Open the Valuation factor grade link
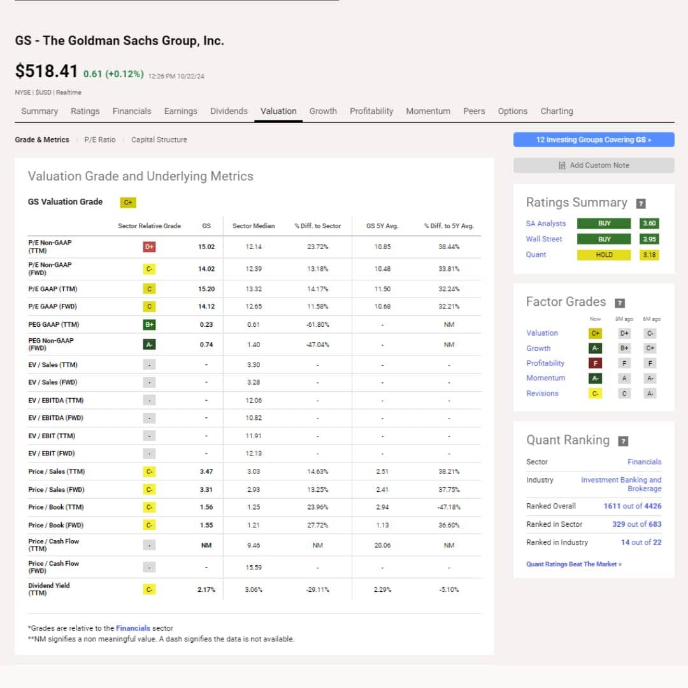 pyautogui.click(x=542, y=333)
